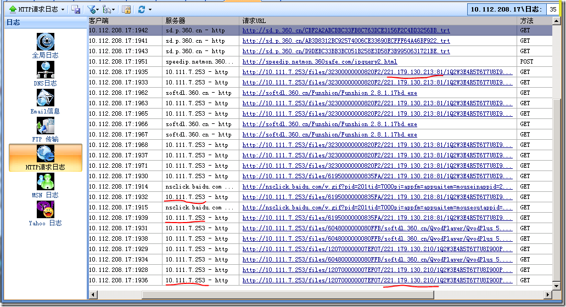Image resolution: width=566 pixels, height=307 pixels.
Task: Click the horizontal scrollbar left arrow
Action: (x=93, y=295)
